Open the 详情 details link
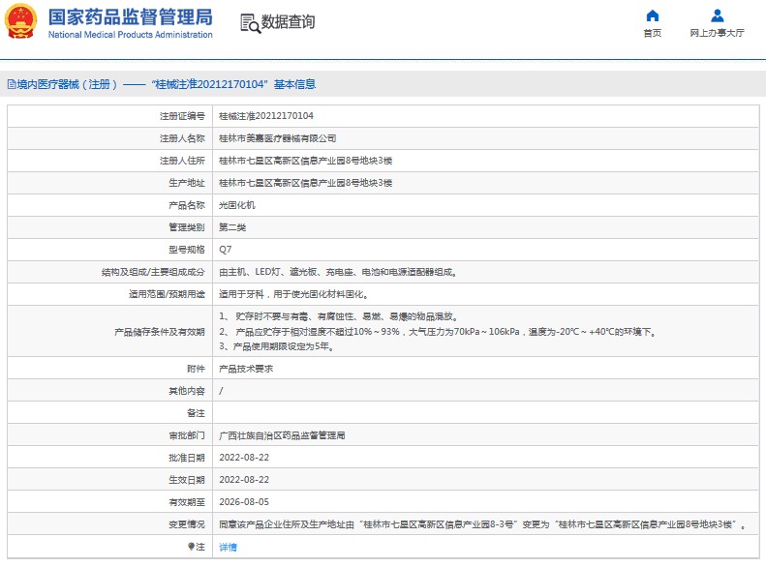The width and height of the screenshot is (766, 567). 228,548
